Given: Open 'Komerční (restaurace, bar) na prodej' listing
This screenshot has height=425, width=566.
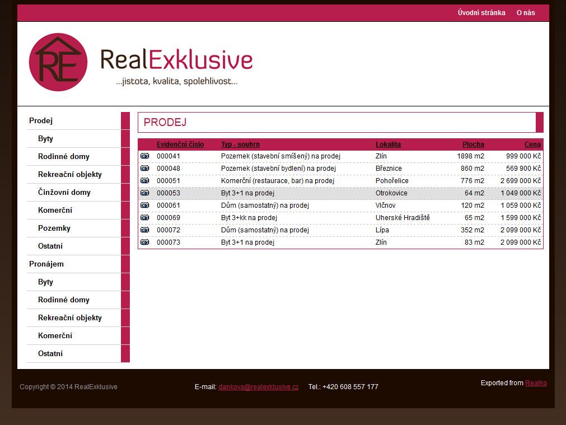Looking at the screenshot, I should tap(278, 180).
